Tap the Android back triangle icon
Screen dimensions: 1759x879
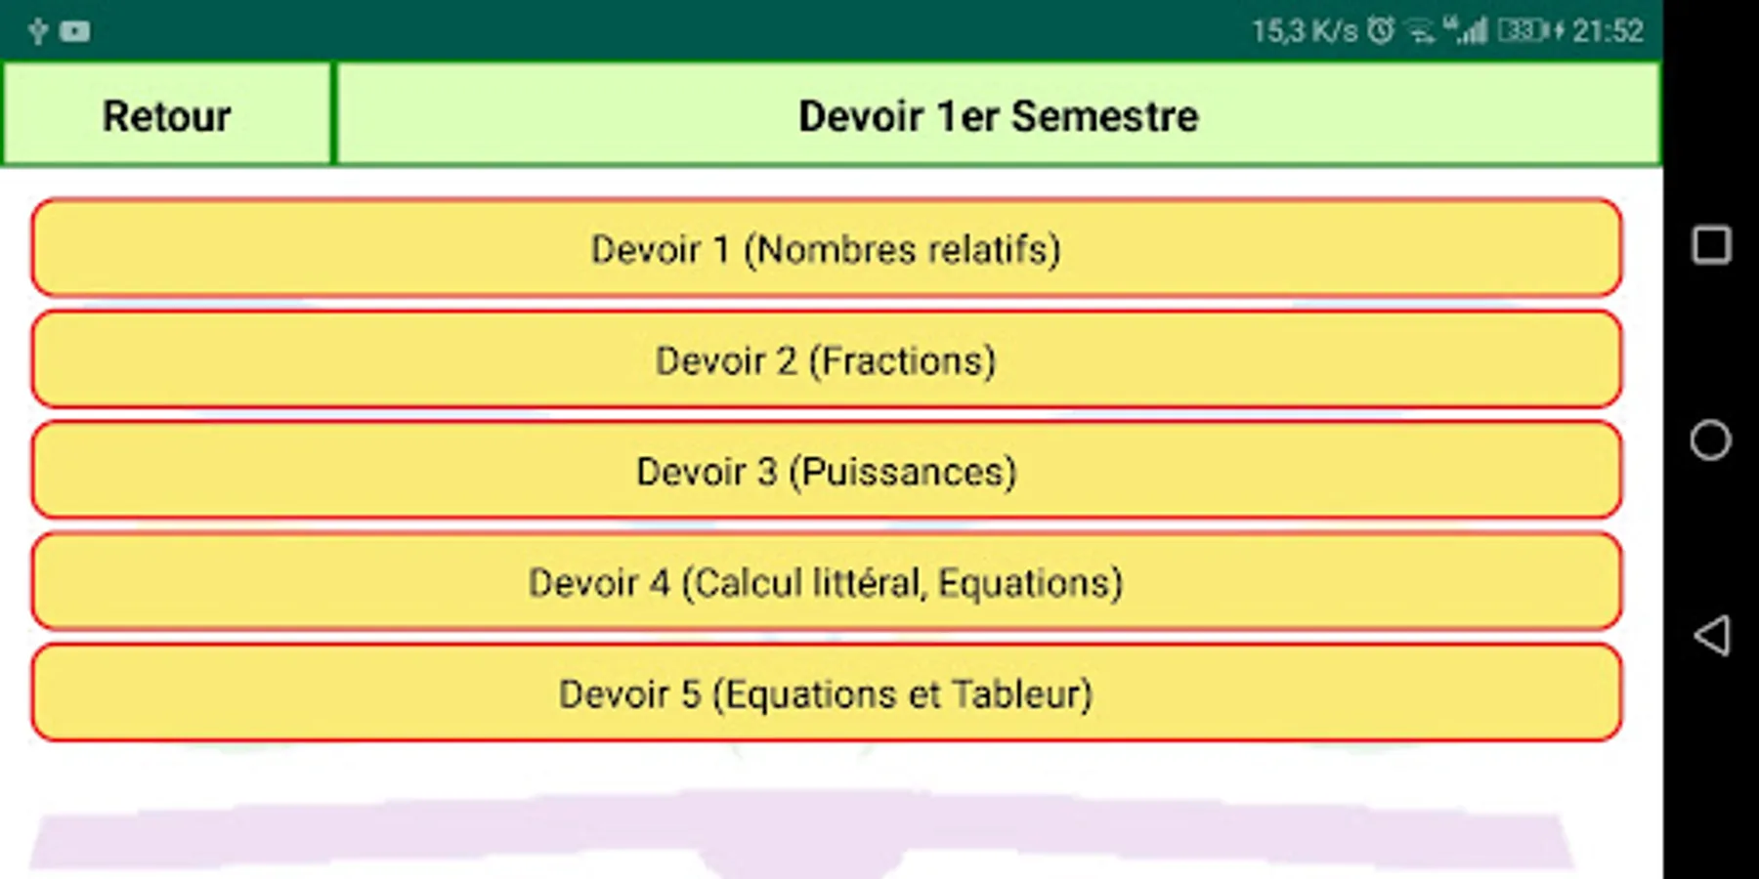click(1711, 636)
